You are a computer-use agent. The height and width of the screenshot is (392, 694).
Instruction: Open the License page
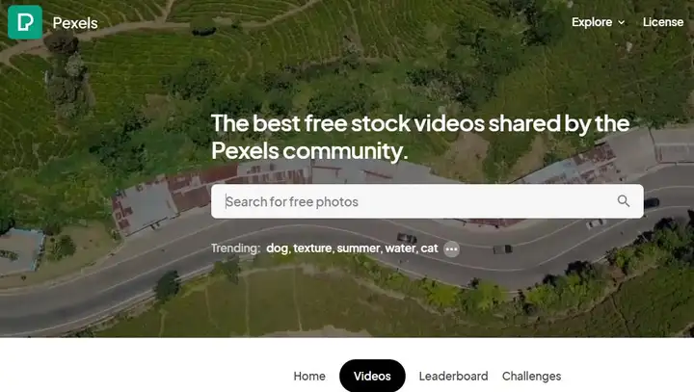(663, 22)
